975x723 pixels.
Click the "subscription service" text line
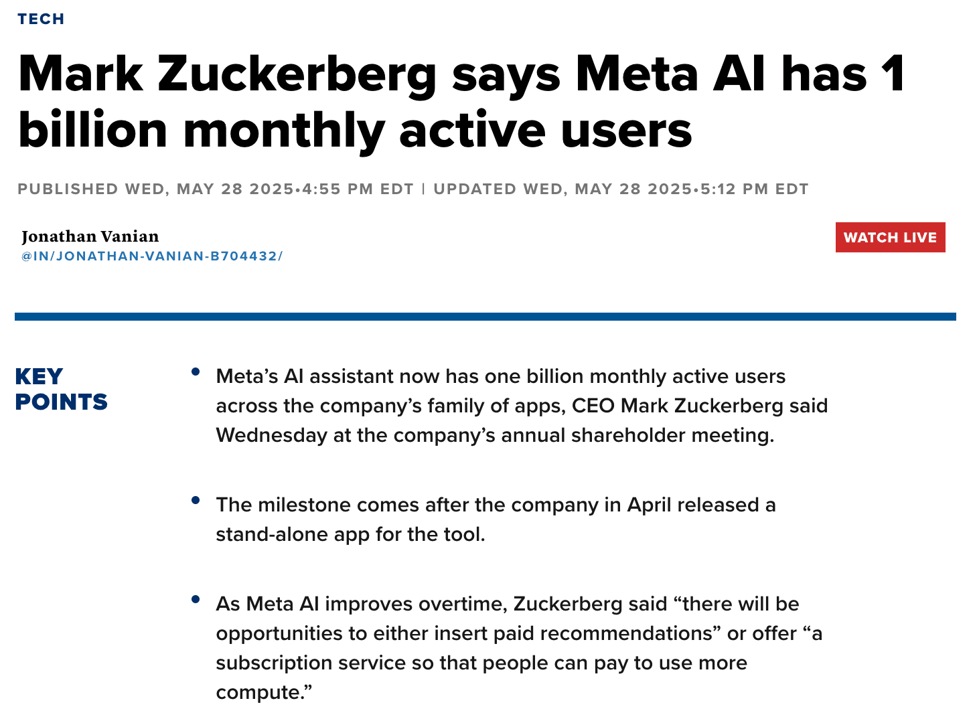(x=481, y=663)
